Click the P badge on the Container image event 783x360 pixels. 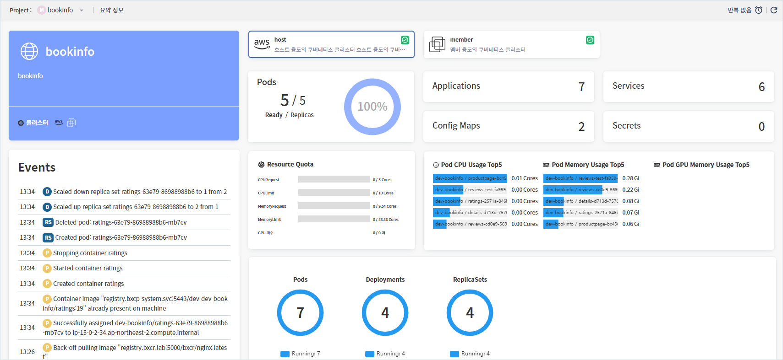point(47,299)
